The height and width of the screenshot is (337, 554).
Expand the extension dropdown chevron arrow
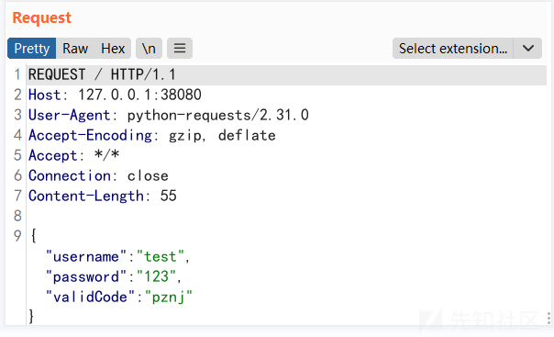527,48
